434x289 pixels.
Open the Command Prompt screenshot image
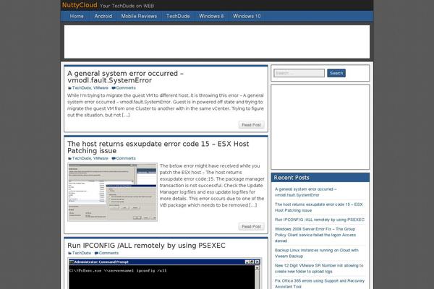[x=164, y=274]
